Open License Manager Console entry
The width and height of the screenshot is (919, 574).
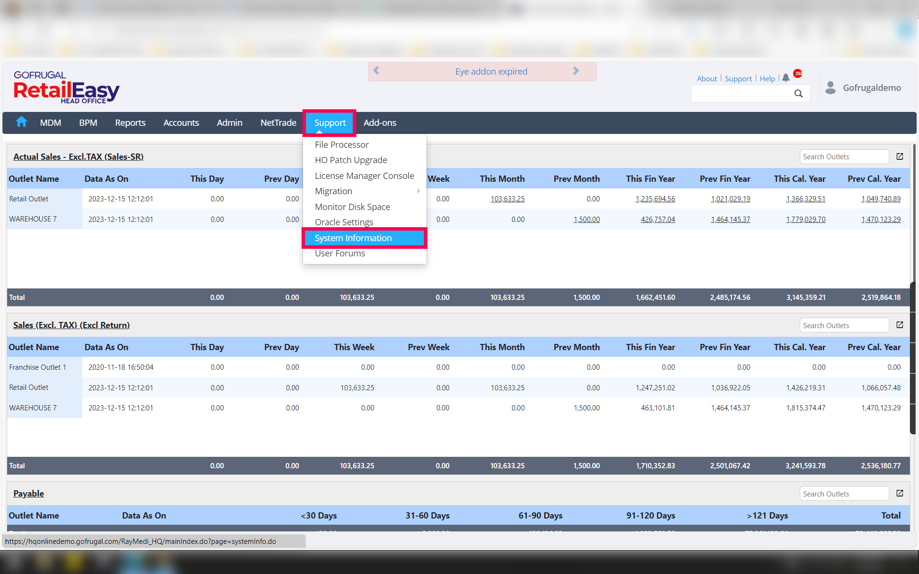364,176
